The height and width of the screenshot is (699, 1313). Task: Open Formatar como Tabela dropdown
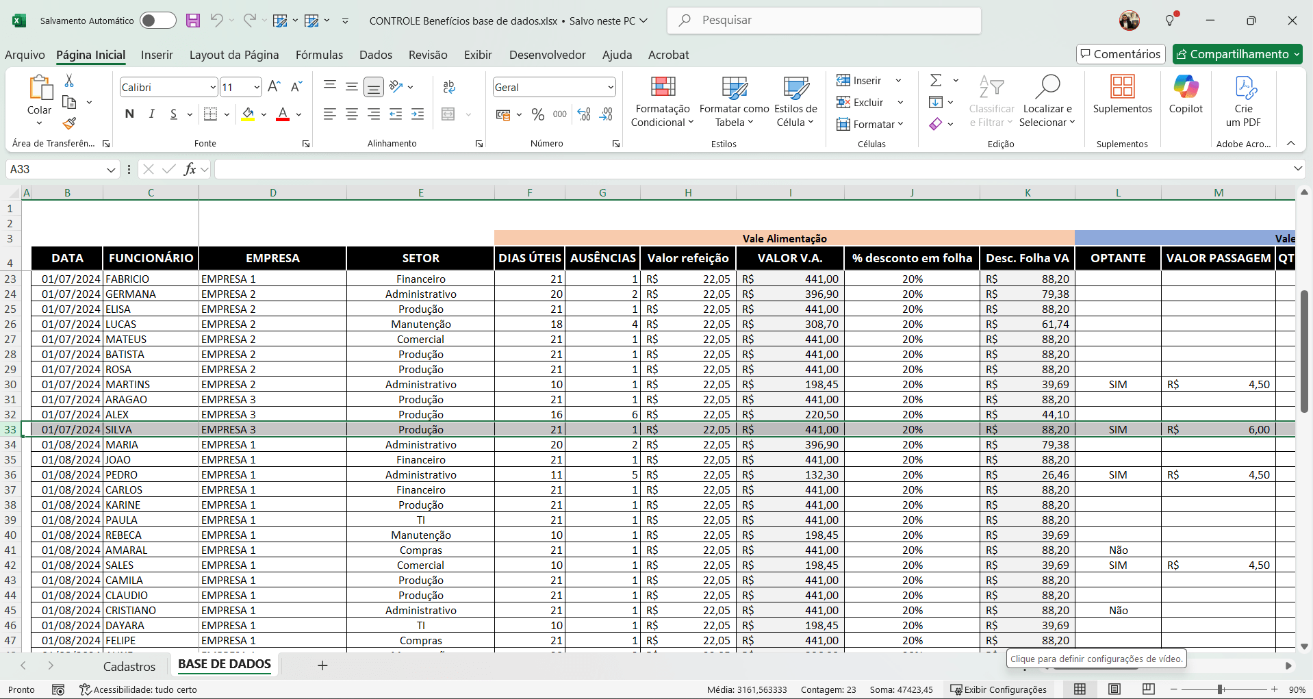(734, 101)
